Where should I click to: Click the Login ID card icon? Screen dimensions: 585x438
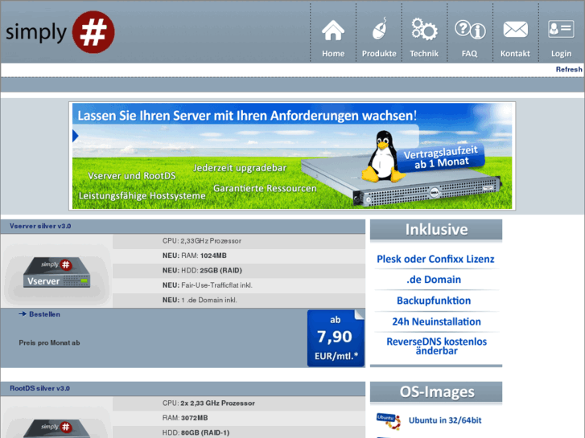coord(561,29)
